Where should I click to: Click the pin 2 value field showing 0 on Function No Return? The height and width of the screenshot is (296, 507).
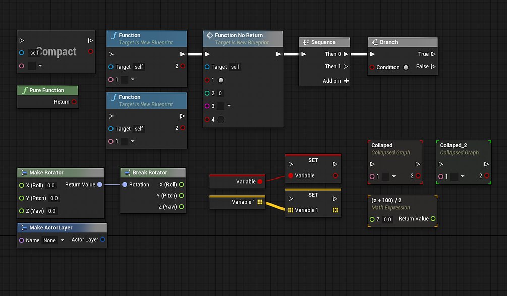[220, 93]
